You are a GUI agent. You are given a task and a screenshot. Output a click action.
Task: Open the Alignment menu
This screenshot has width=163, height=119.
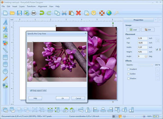coord(42,7)
